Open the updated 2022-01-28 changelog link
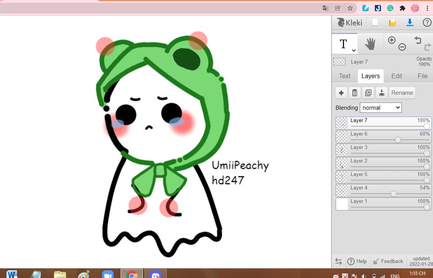Screen dimensions: 433x278 421,262
